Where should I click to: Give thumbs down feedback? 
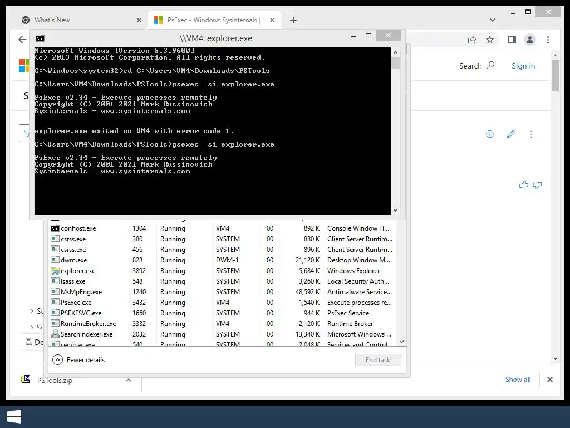[x=537, y=185]
